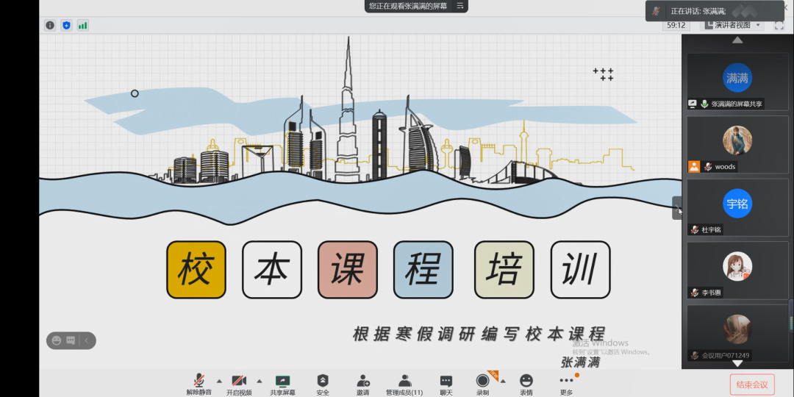Unmute the microphone (解除静音)
The height and width of the screenshot is (397, 794).
coord(198,384)
